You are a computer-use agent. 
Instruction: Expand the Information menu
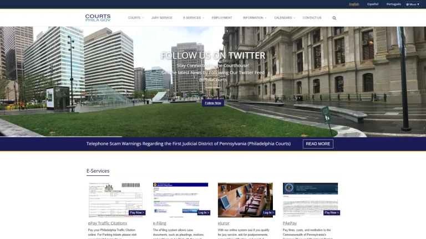click(x=255, y=18)
